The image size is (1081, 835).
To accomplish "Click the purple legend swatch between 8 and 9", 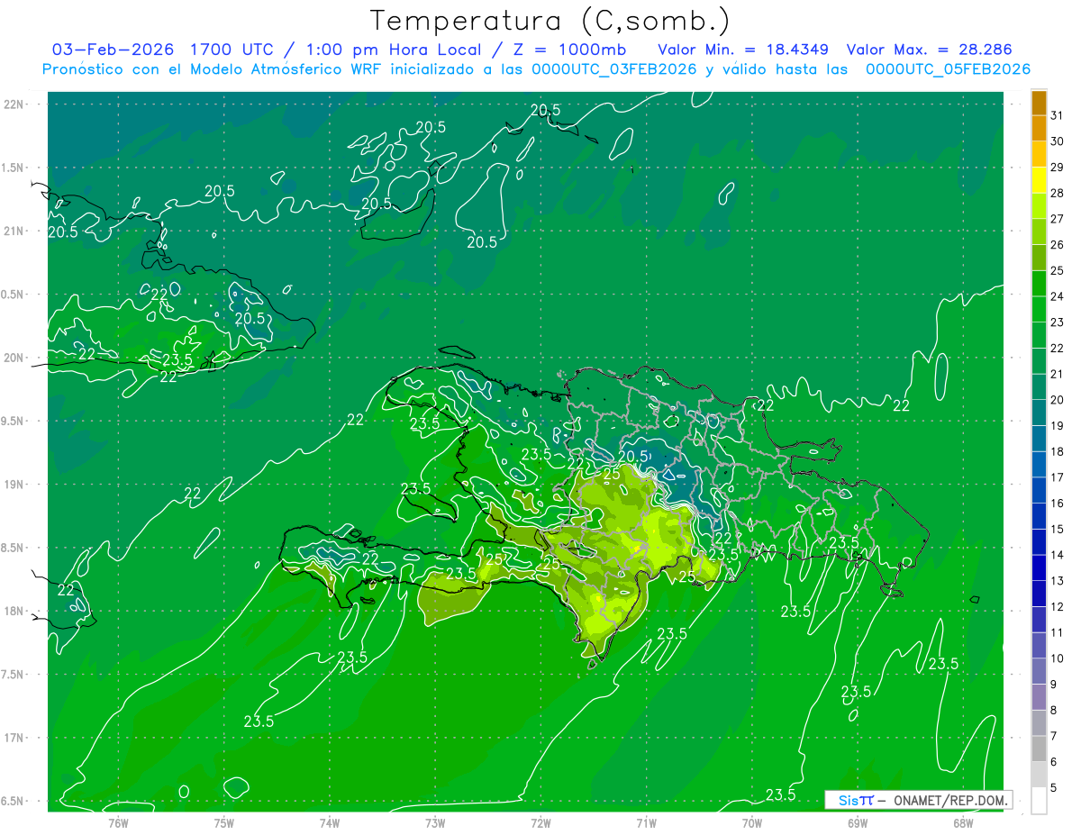I will pyautogui.click(x=1039, y=697).
